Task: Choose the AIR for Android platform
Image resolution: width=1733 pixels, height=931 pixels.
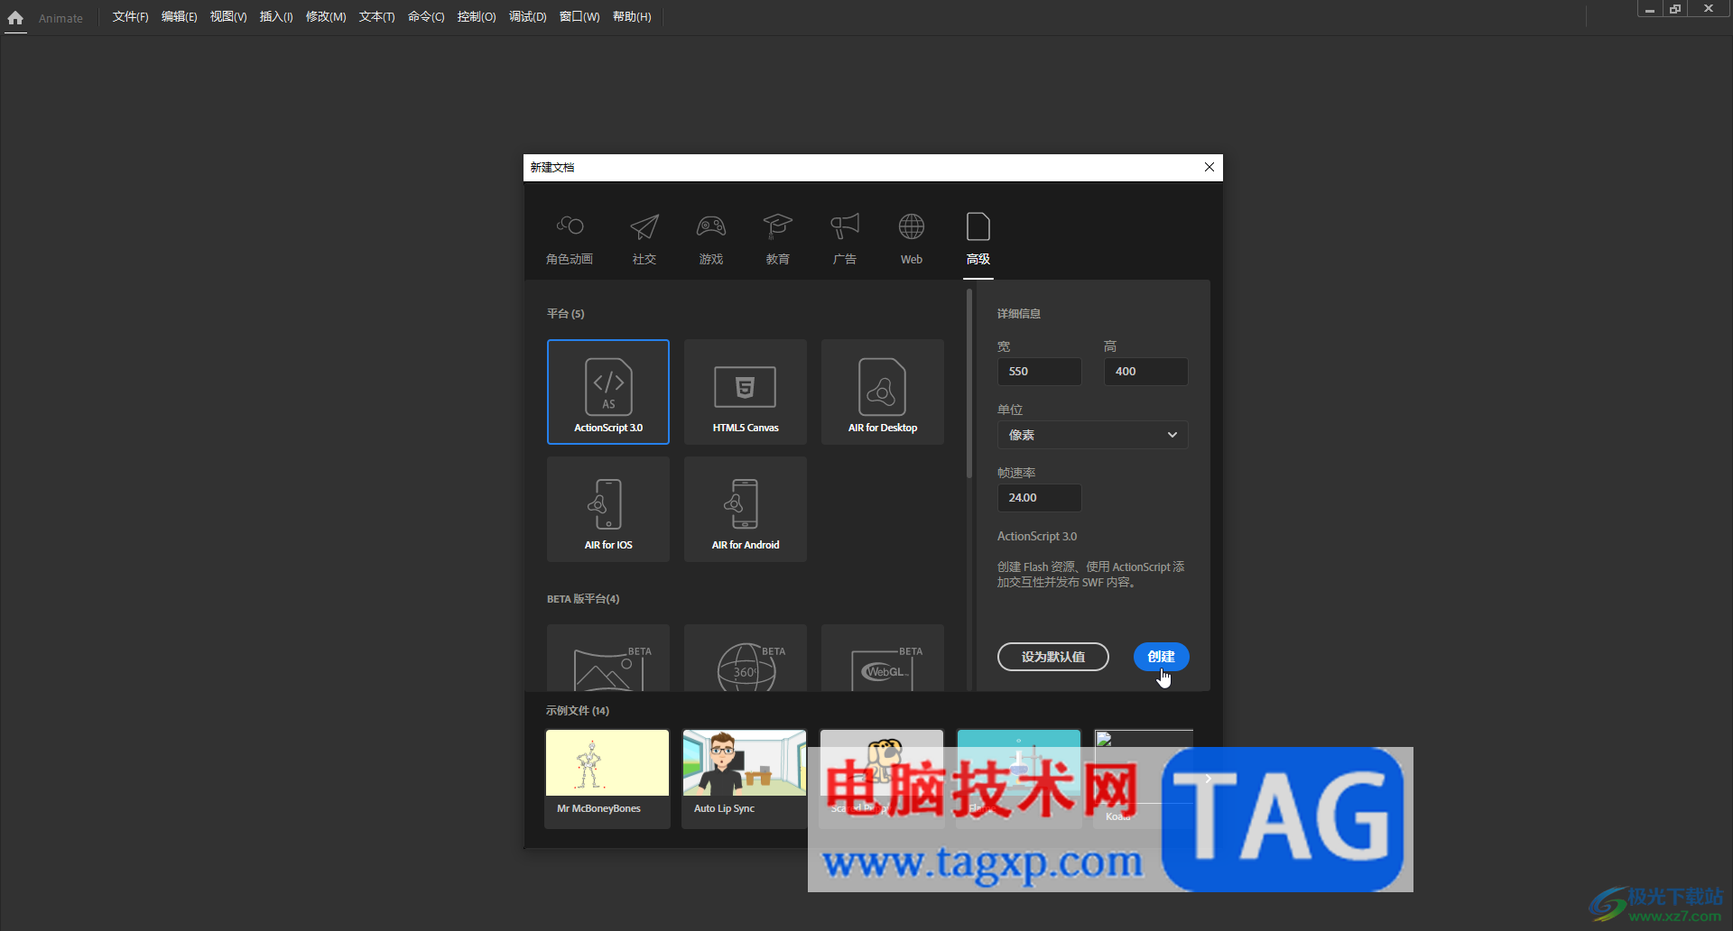Action: coord(746,509)
